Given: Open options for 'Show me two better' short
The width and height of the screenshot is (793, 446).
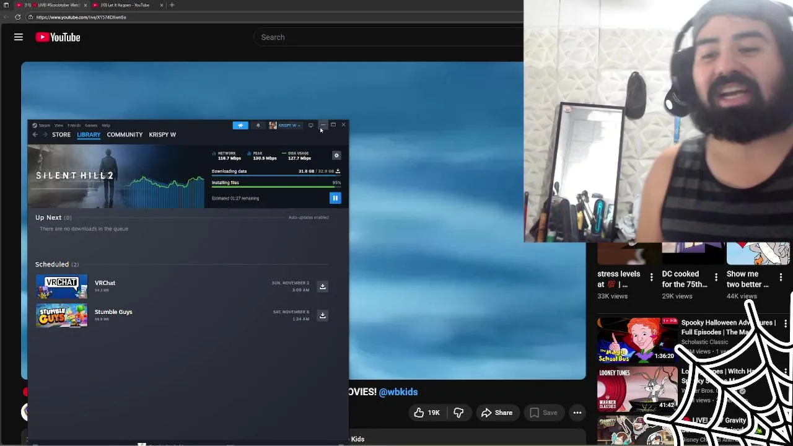Looking at the screenshot, I should point(781,278).
